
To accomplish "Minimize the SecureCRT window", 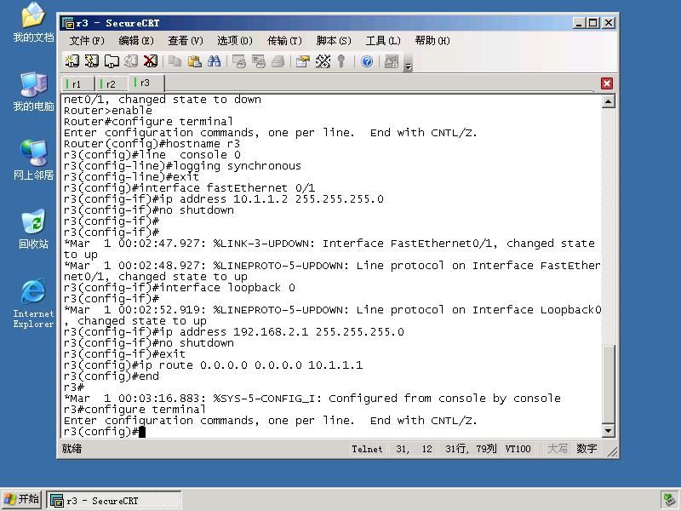I will click(578, 23).
